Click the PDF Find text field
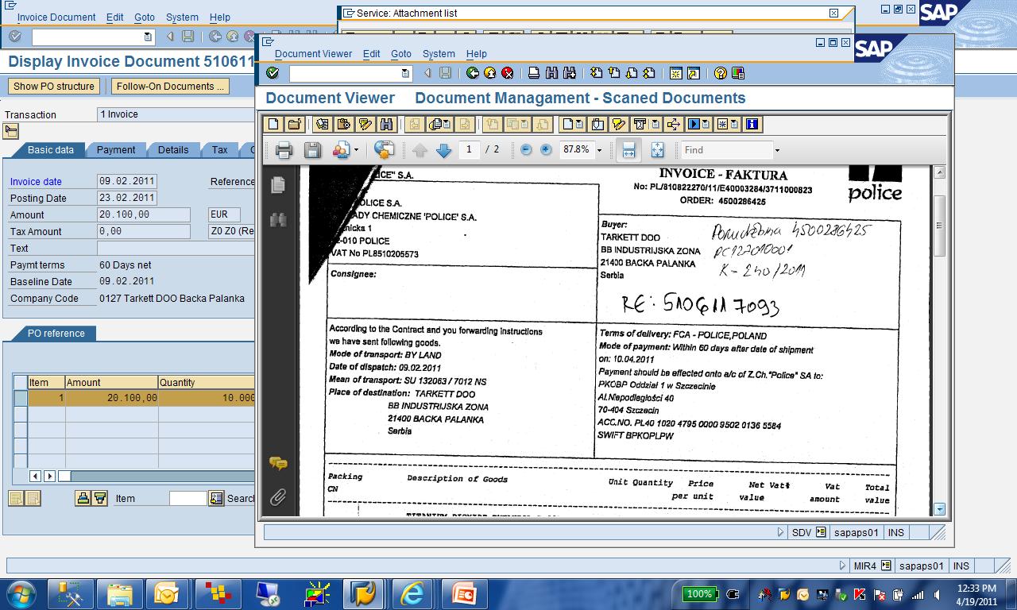Image resolution: width=1017 pixels, height=610 pixels. [x=726, y=150]
